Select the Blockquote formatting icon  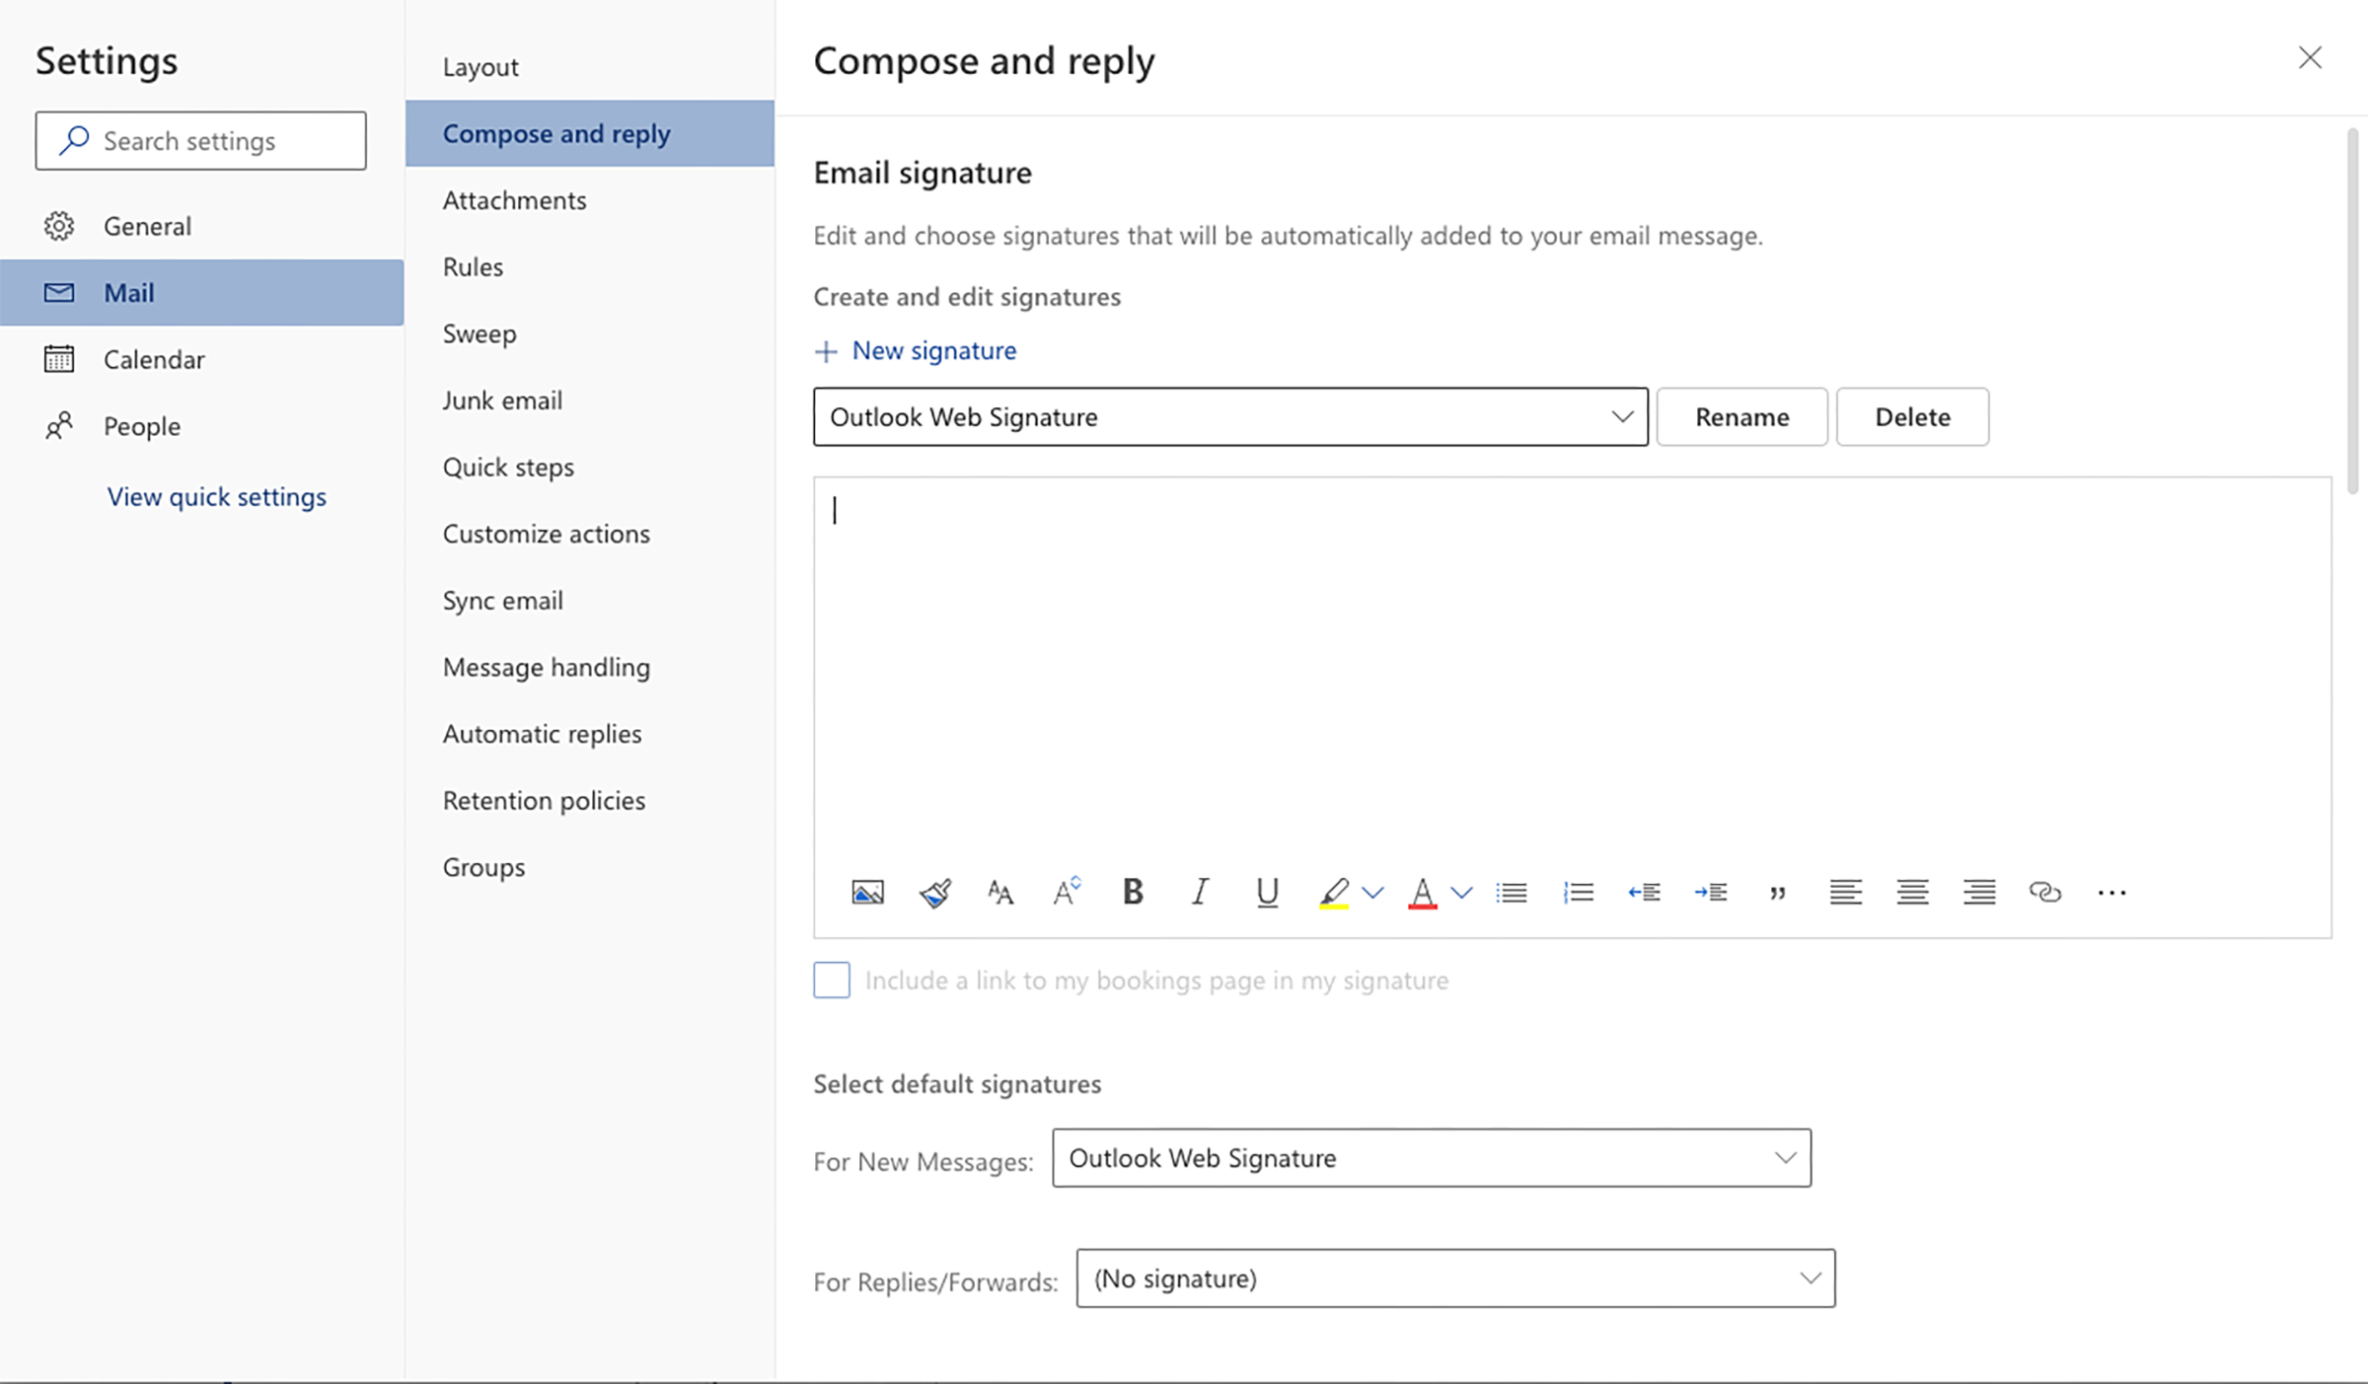pos(1778,892)
